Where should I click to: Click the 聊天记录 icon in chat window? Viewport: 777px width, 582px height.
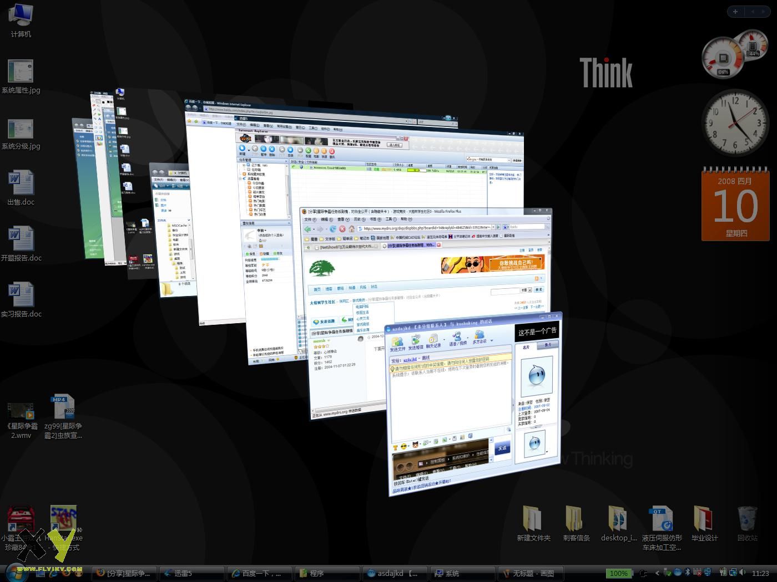coord(433,339)
